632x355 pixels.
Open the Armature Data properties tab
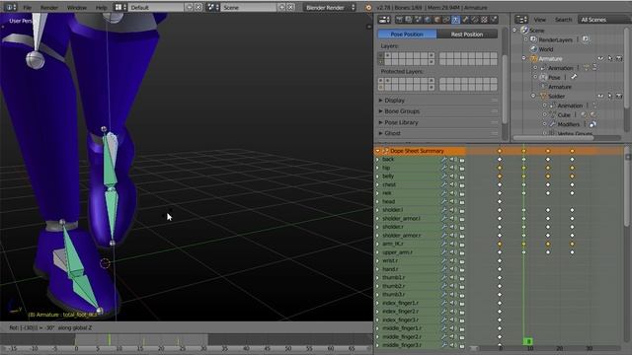click(455, 20)
